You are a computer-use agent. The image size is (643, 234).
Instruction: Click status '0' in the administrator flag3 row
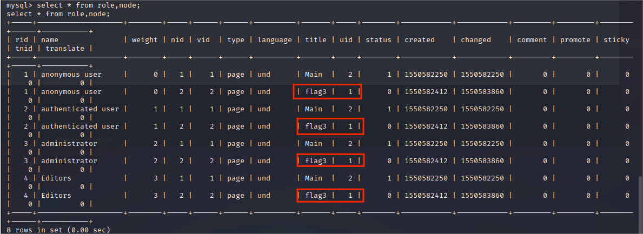(x=389, y=161)
